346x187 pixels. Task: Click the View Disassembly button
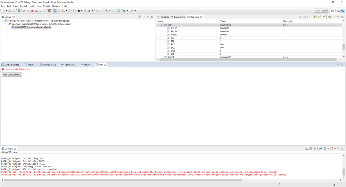[x=12, y=74]
